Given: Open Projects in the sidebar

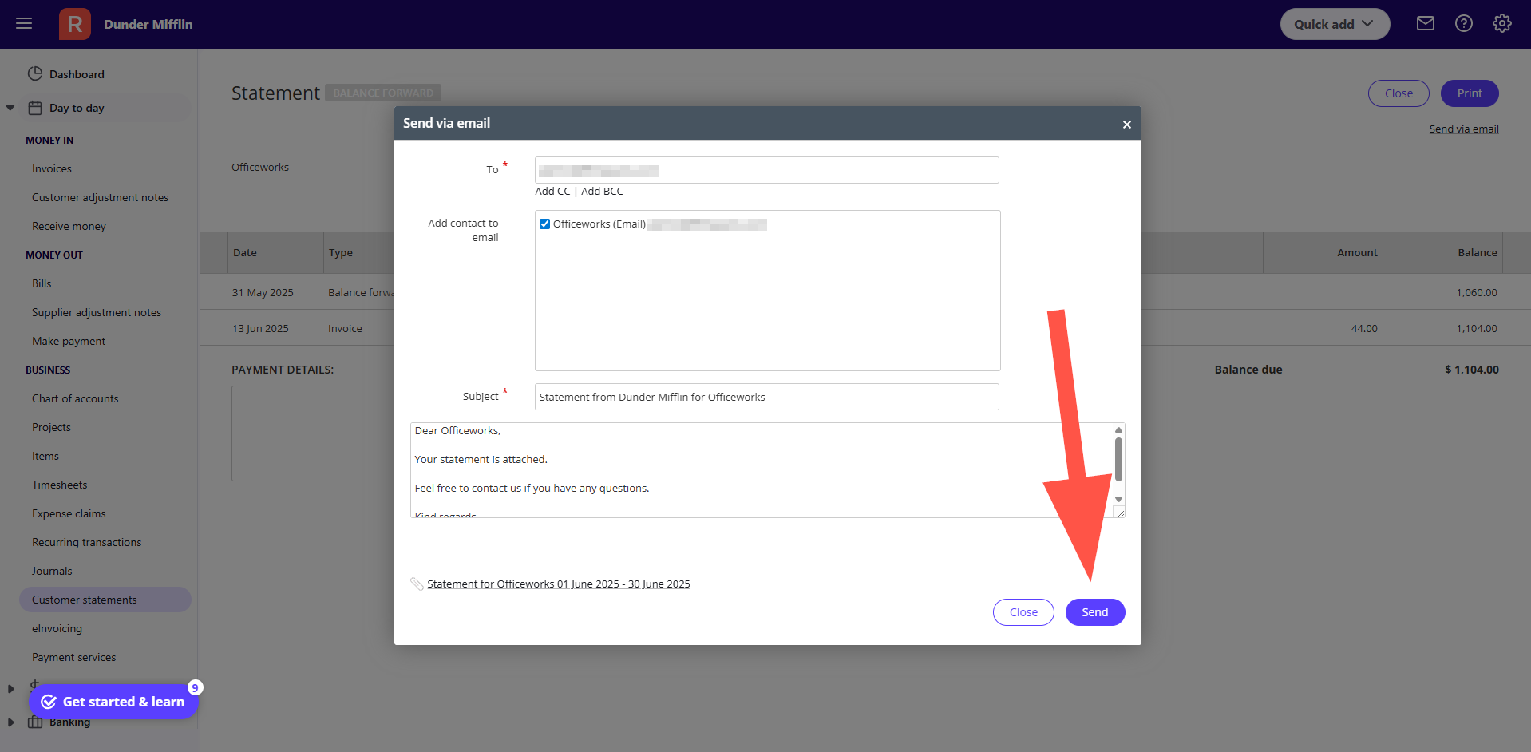Looking at the screenshot, I should (x=51, y=427).
